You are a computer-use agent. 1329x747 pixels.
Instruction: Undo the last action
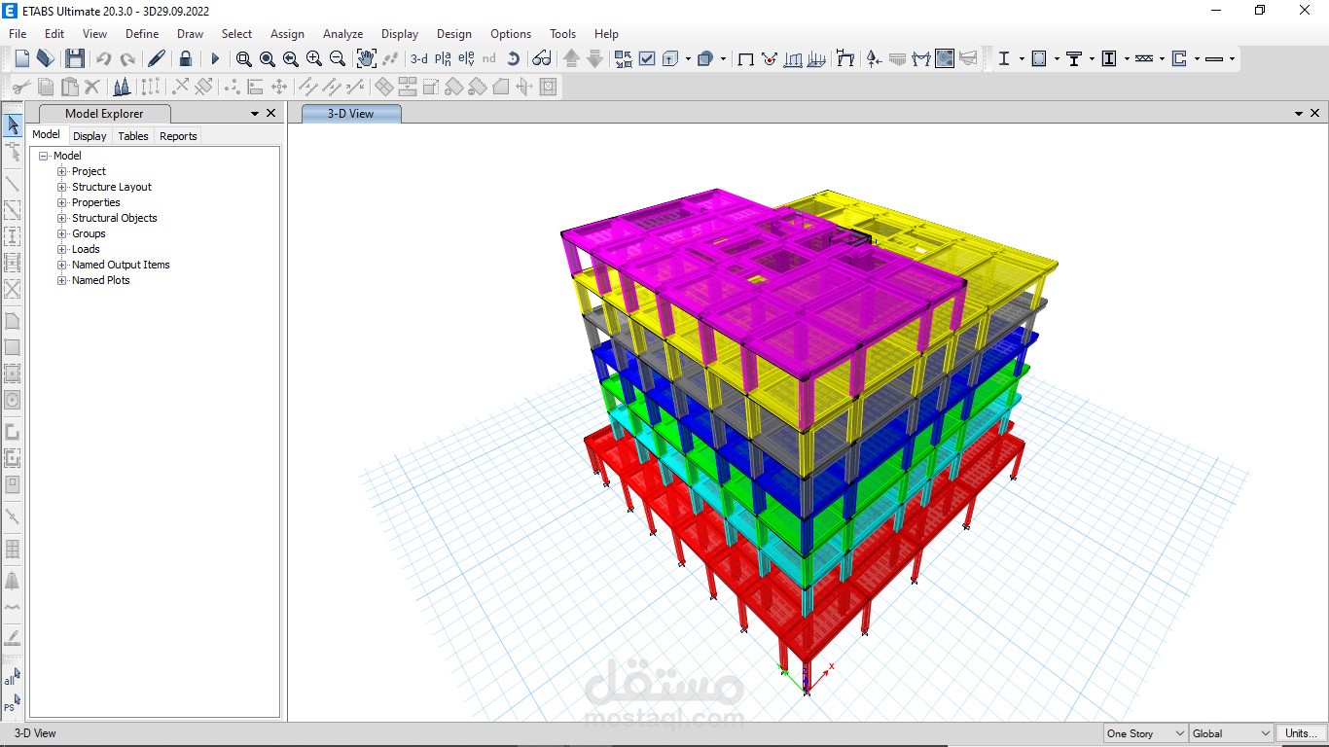click(x=103, y=58)
